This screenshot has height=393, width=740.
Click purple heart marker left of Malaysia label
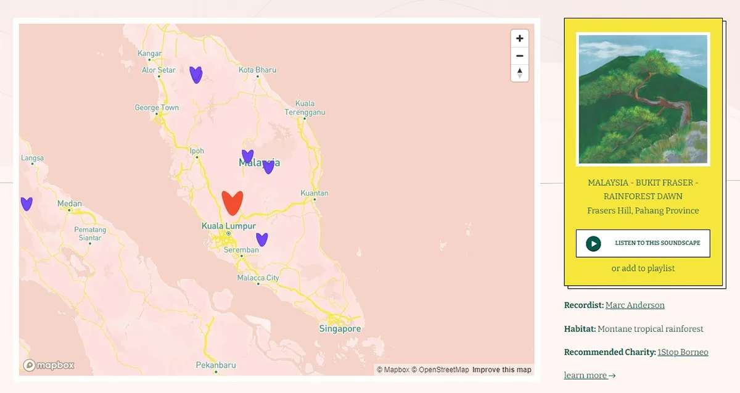[247, 156]
